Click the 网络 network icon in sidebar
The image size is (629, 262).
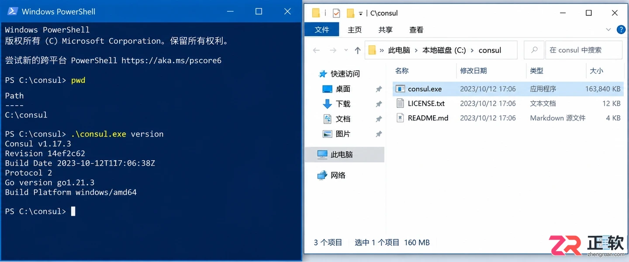[x=322, y=175]
